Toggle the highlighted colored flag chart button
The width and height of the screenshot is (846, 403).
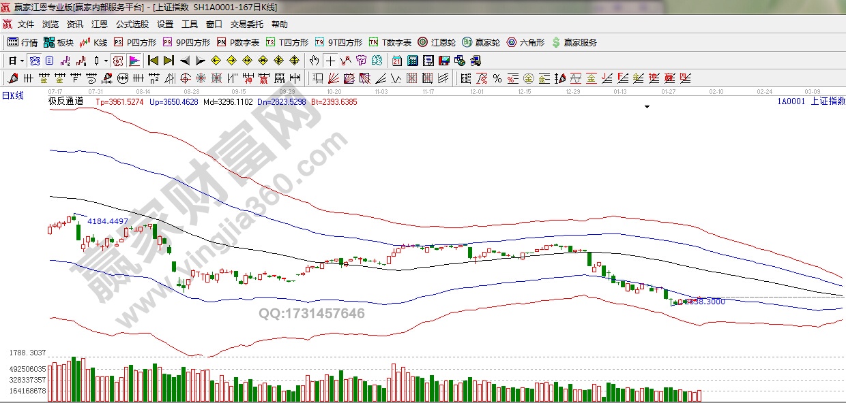(x=134, y=61)
